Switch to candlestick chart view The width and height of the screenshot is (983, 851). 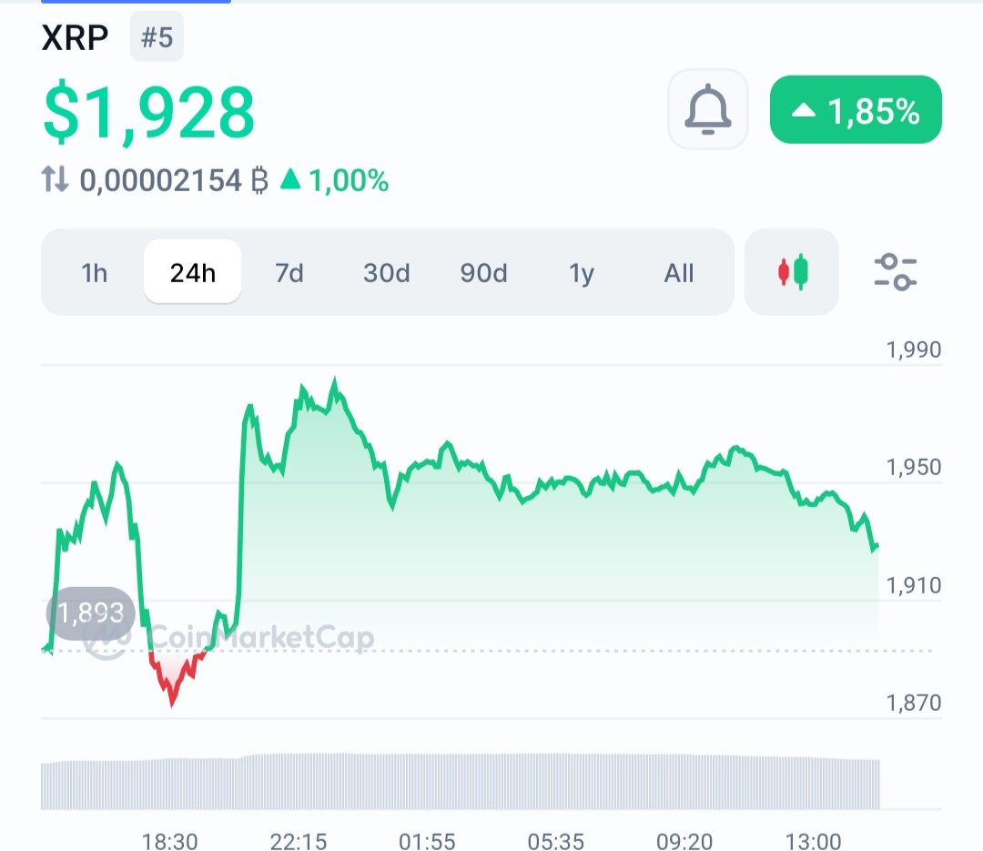pyautogui.click(x=792, y=272)
